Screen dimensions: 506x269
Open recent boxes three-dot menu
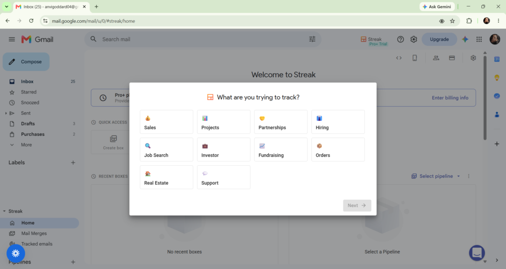point(468,176)
